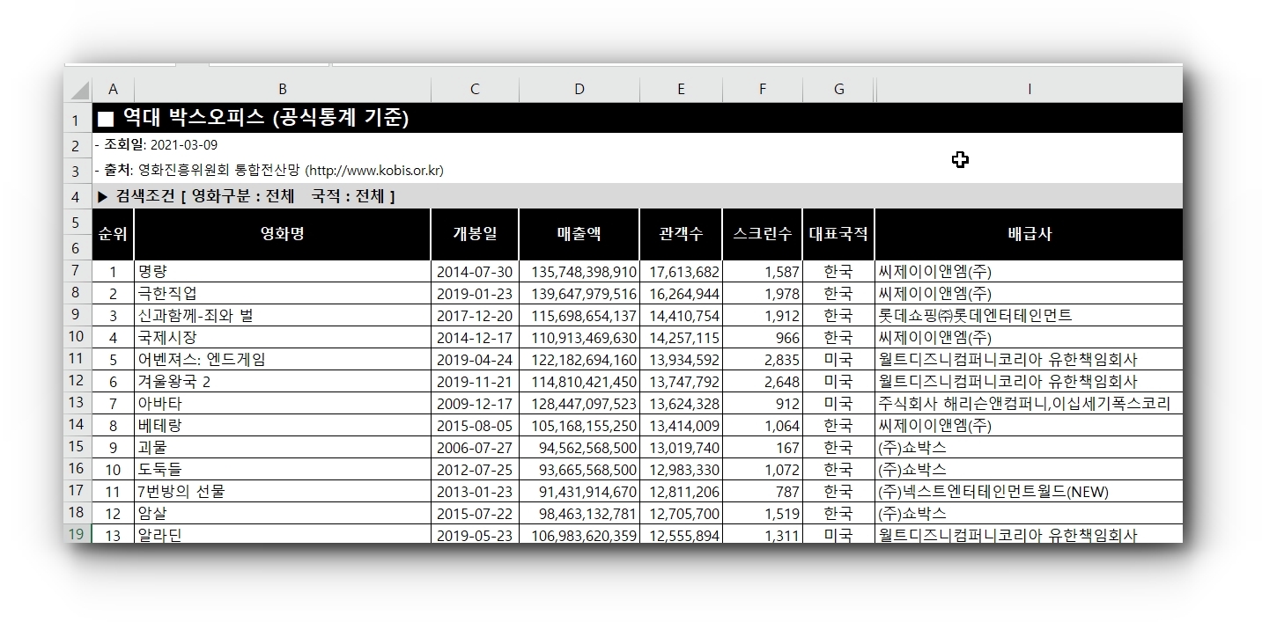This screenshot has width=1262, height=622.
Task: Click the '배급사' header cell
Action: (x=1029, y=234)
